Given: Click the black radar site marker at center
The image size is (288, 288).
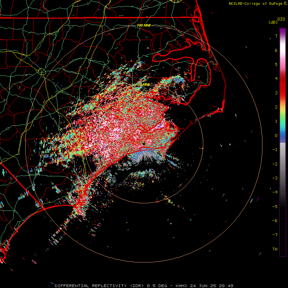Looking at the screenshot, I should (x=144, y=144).
